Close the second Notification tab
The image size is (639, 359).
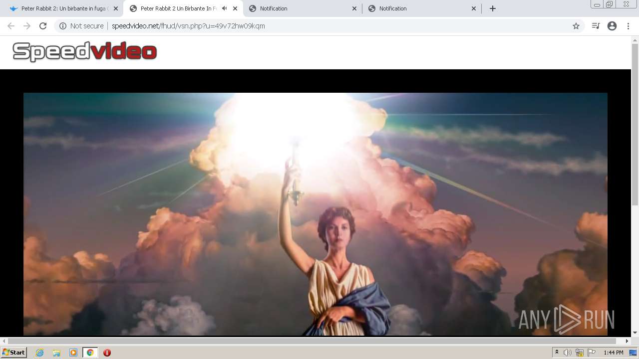474,8
